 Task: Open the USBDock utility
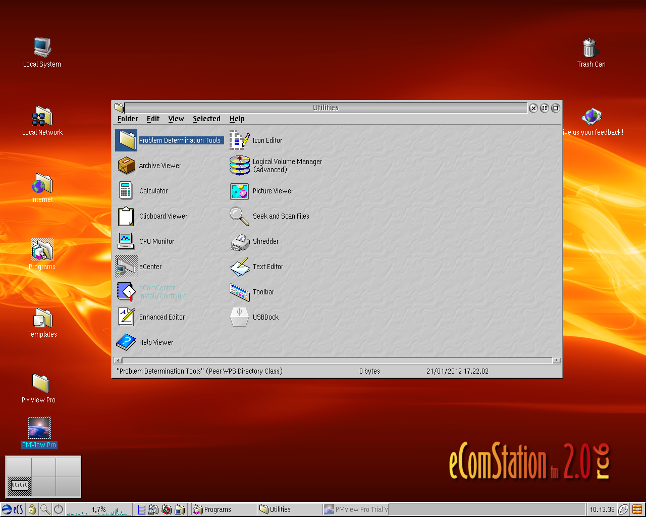pos(240,317)
